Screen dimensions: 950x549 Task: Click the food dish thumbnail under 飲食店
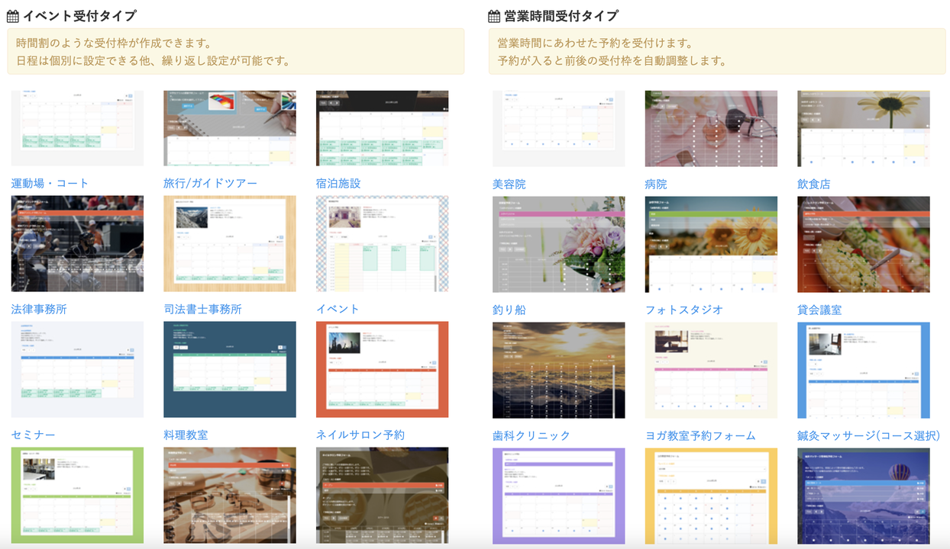pyautogui.click(x=864, y=245)
